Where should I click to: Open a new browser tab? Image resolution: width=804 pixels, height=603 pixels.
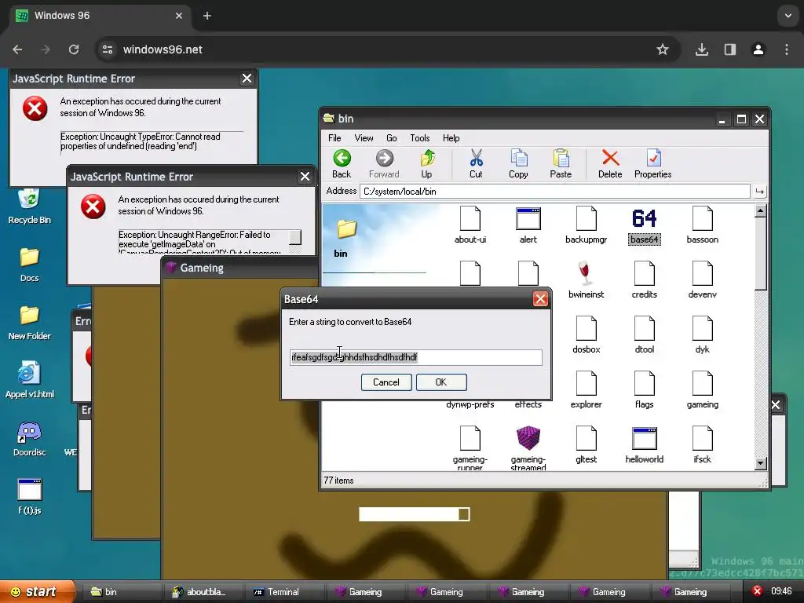207,16
